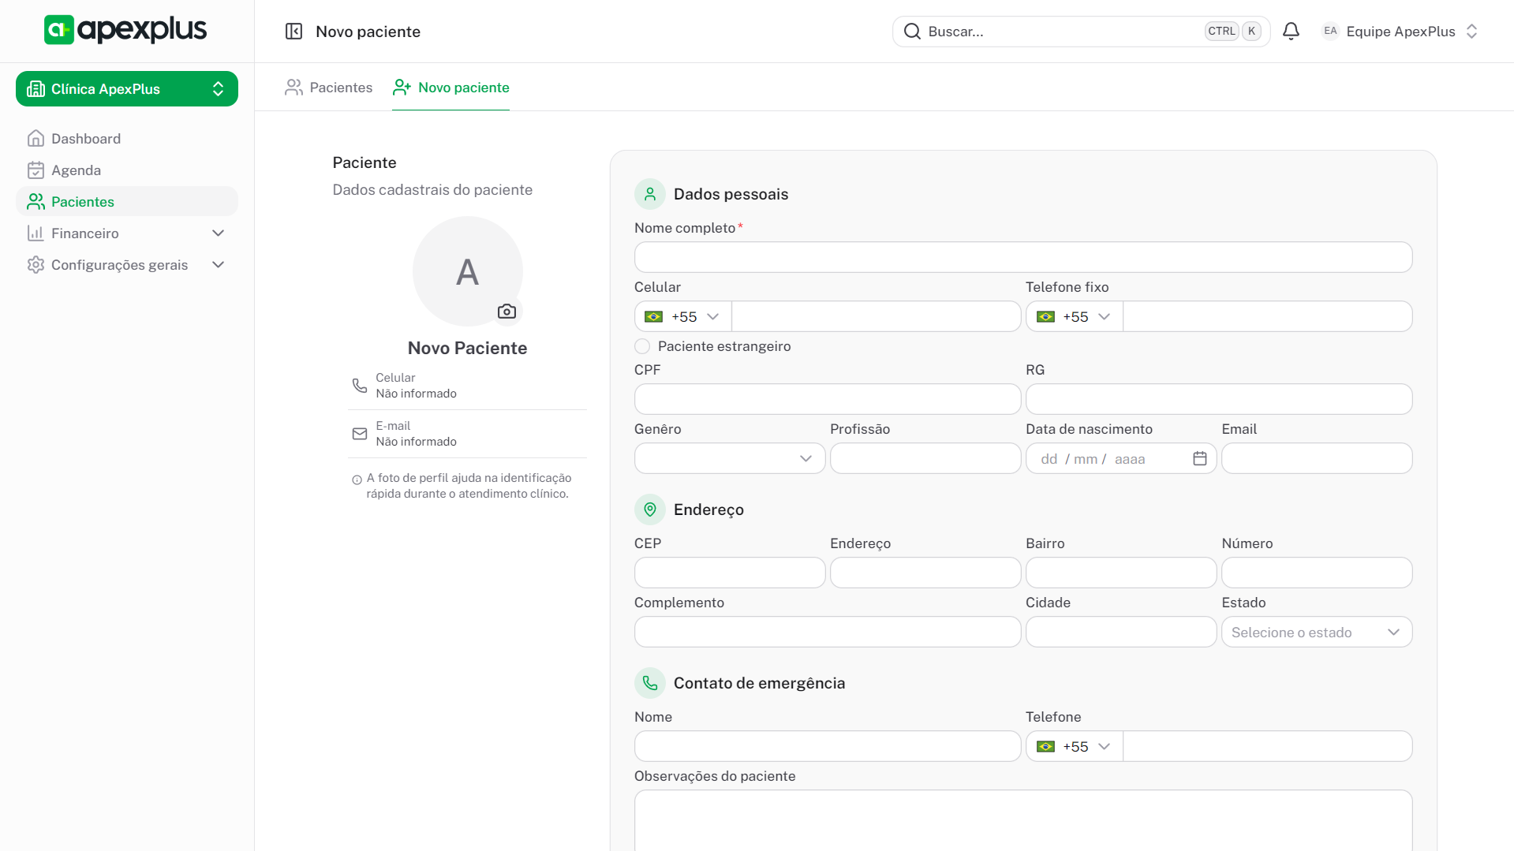Open Agenda from the sidebar

(76, 170)
